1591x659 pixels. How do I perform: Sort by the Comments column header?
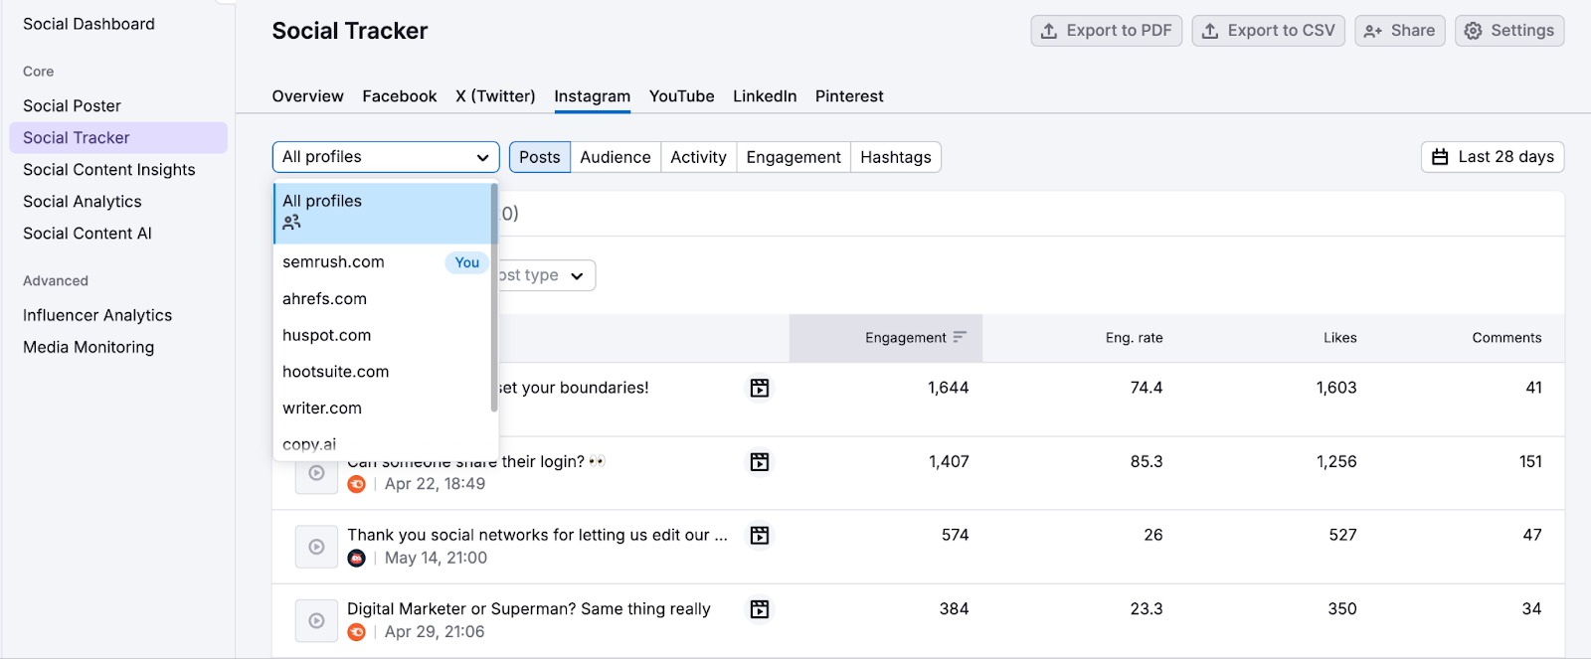point(1506,338)
